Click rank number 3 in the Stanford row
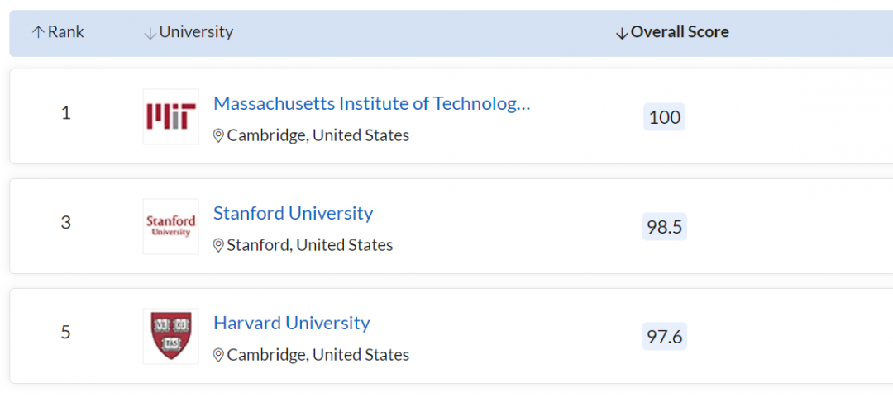The height and width of the screenshot is (397, 893). [x=66, y=222]
